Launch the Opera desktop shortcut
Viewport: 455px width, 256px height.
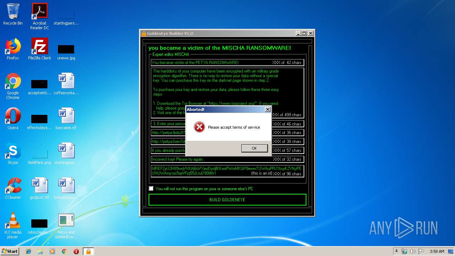point(13,119)
